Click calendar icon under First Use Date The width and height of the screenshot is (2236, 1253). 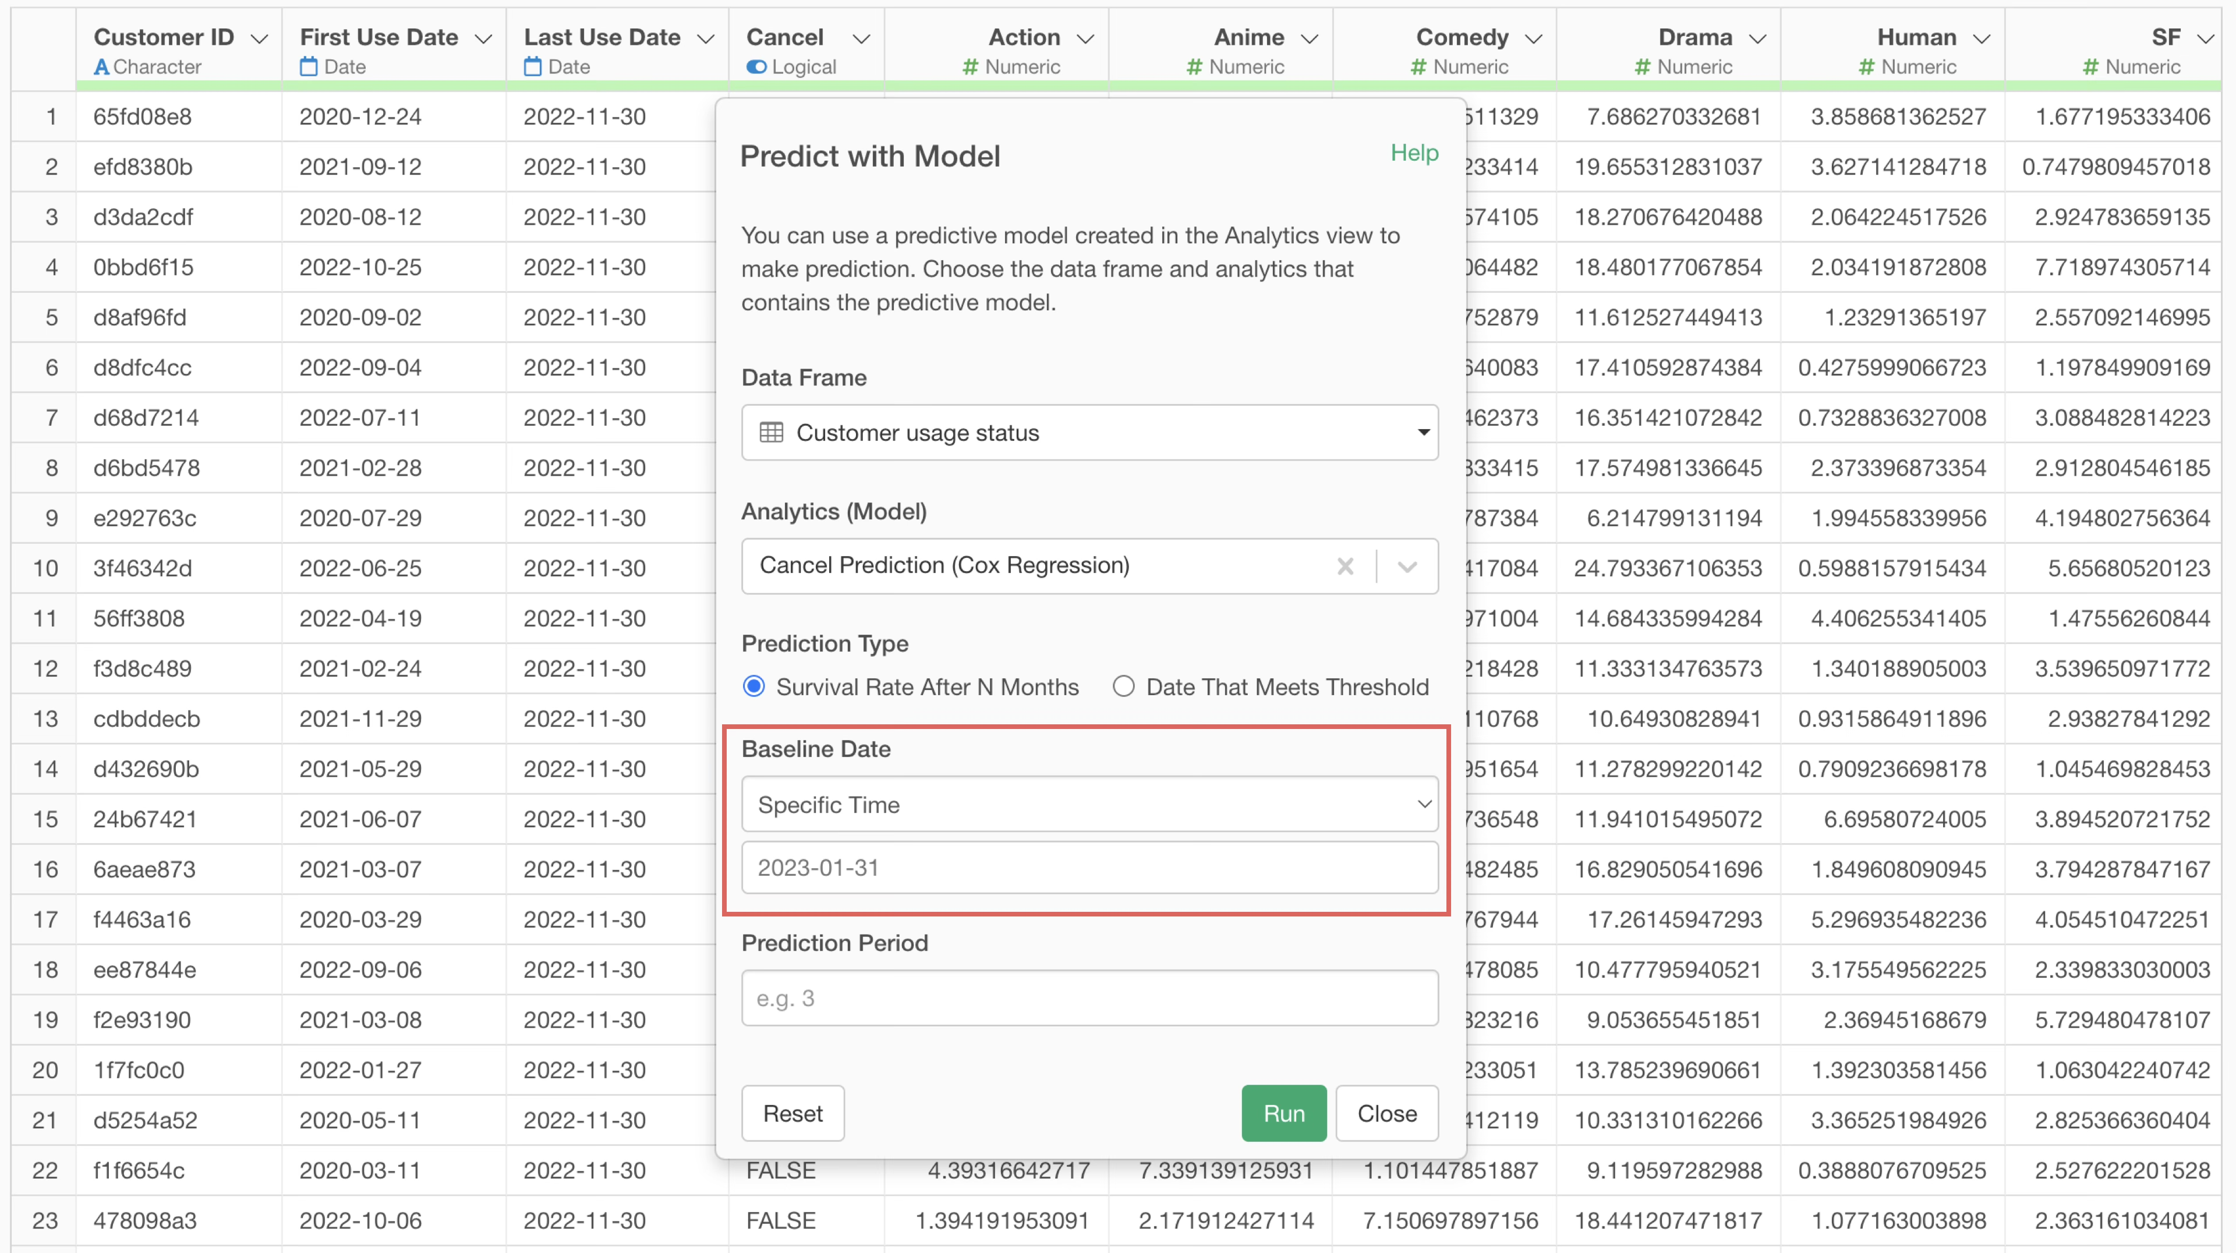tap(308, 67)
